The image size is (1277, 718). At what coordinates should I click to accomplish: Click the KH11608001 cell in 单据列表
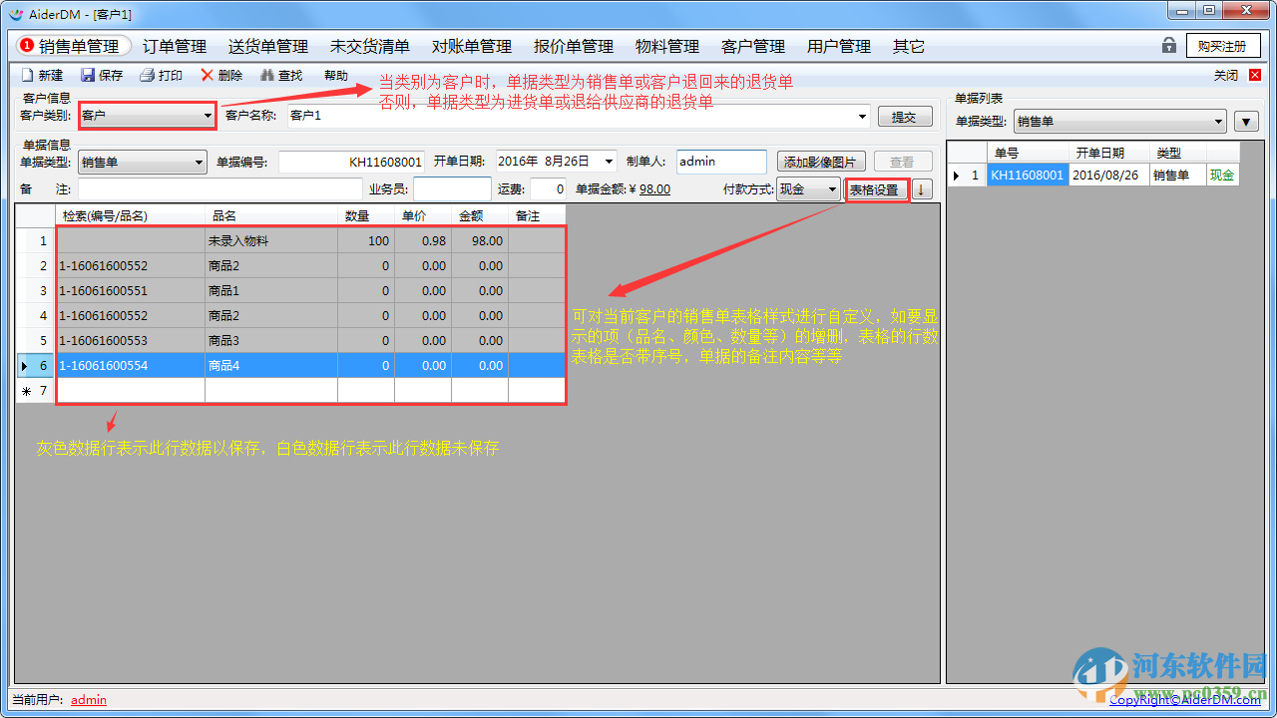[1028, 175]
